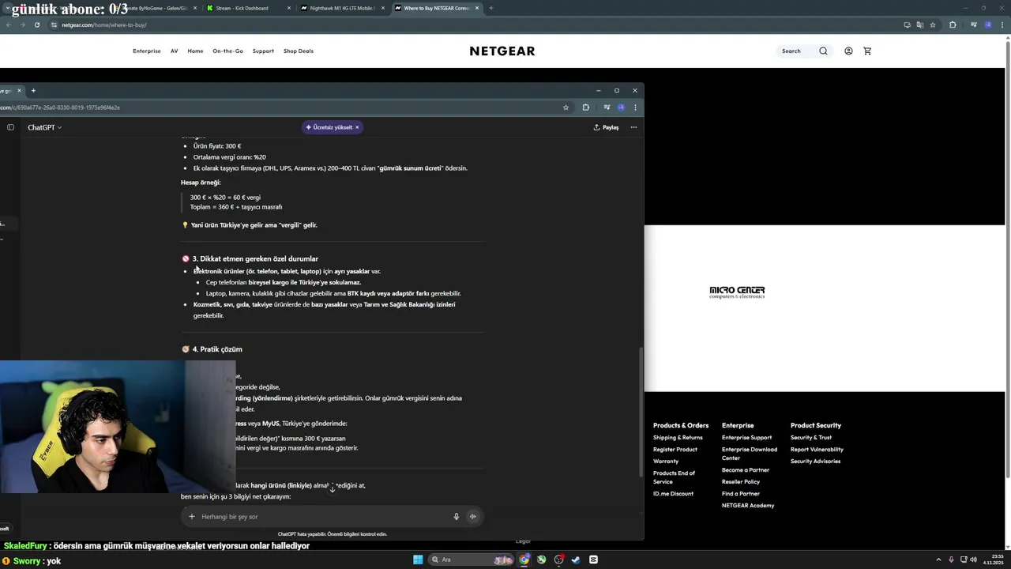Click the Ücretsiz yükselt upgrade button
This screenshot has width=1011, height=569.
pyautogui.click(x=333, y=127)
